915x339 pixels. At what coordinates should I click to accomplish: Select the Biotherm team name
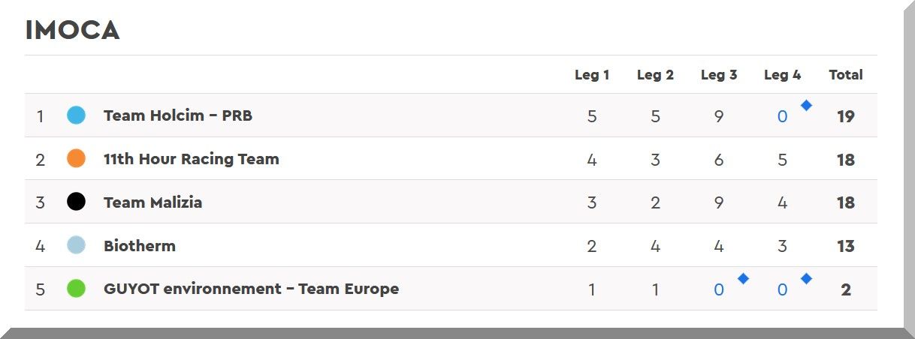pyautogui.click(x=139, y=245)
